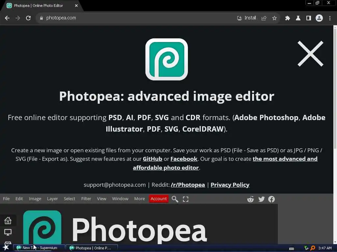The height and width of the screenshot is (252, 337).
Task: Switch to Photopea taskbar window button
Action: [x=92, y=248]
